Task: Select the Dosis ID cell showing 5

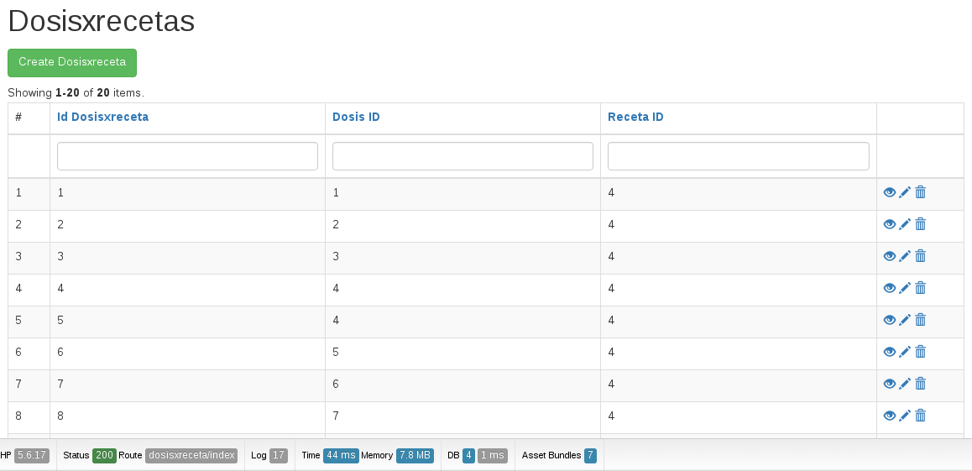Action: 462,352
